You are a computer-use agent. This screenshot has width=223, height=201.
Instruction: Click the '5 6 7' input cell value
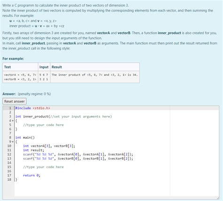(x=44, y=75)
